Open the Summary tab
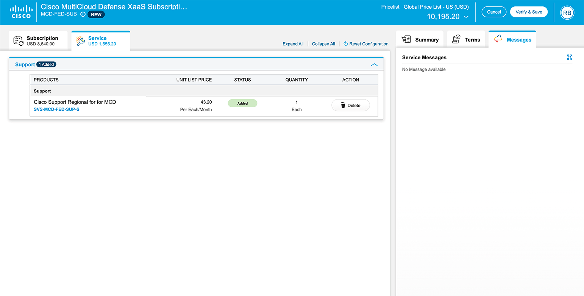The width and height of the screenshot is (584, 296). point(420,39)
